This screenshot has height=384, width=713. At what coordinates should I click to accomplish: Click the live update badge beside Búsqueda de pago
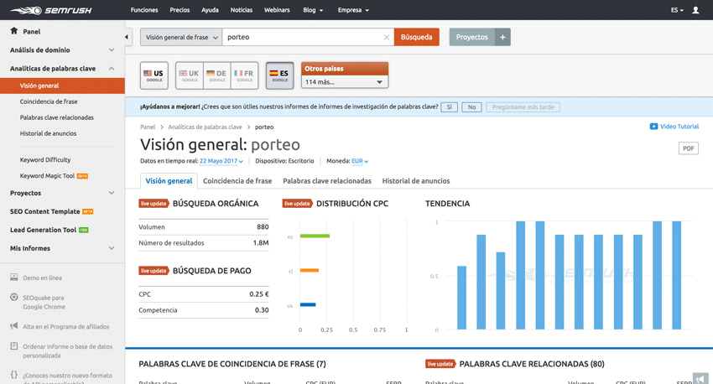click(154, 271)
